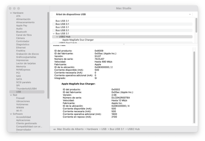Select Apple MagSafe Duo Charger in device tree
This screenshot has width=205, height=141.
(x=78, y=40)
